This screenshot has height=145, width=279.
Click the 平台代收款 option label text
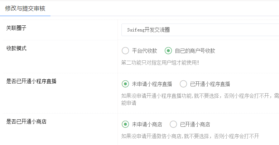pyautogui.click(x=144, y=51)
